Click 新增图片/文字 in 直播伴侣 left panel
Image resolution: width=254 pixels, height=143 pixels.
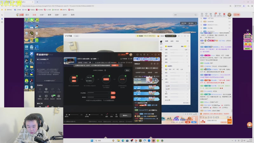[50, 81]
